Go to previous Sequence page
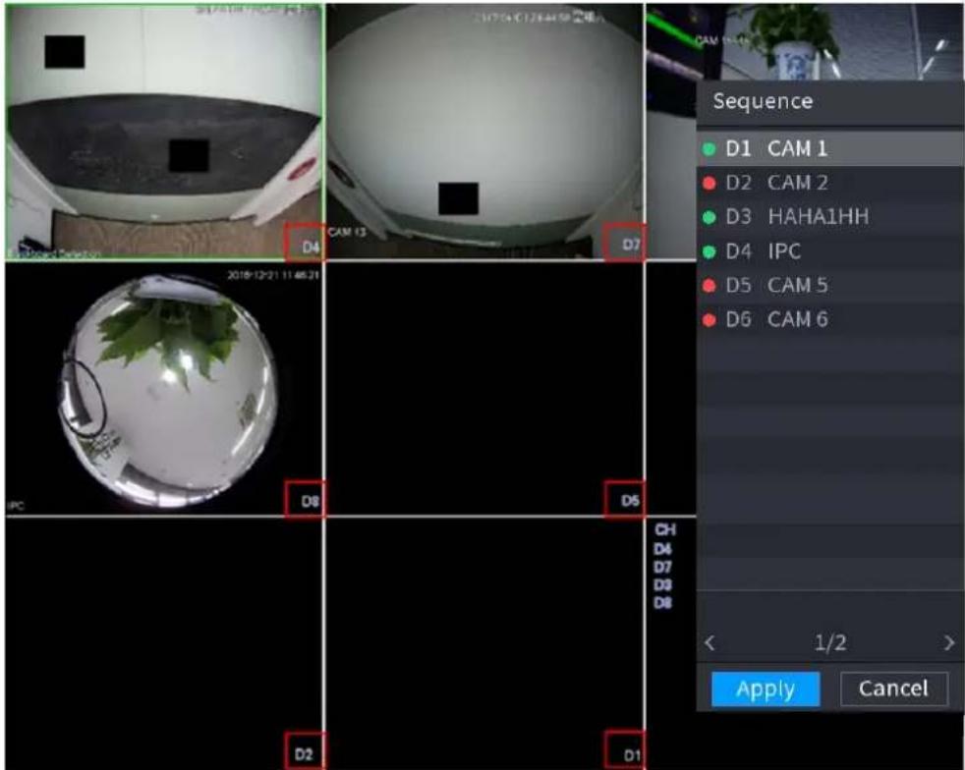 (710, 643)
